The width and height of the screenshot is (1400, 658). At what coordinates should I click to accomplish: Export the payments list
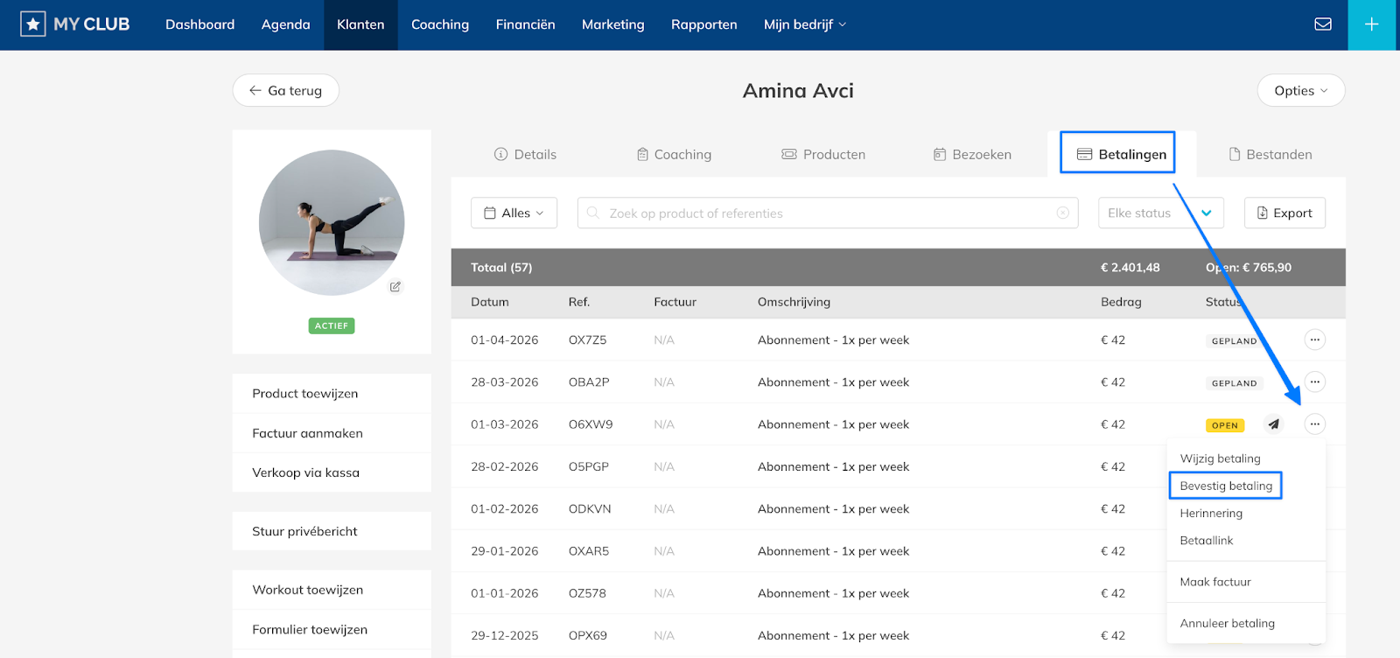(x=1284, y=213)
